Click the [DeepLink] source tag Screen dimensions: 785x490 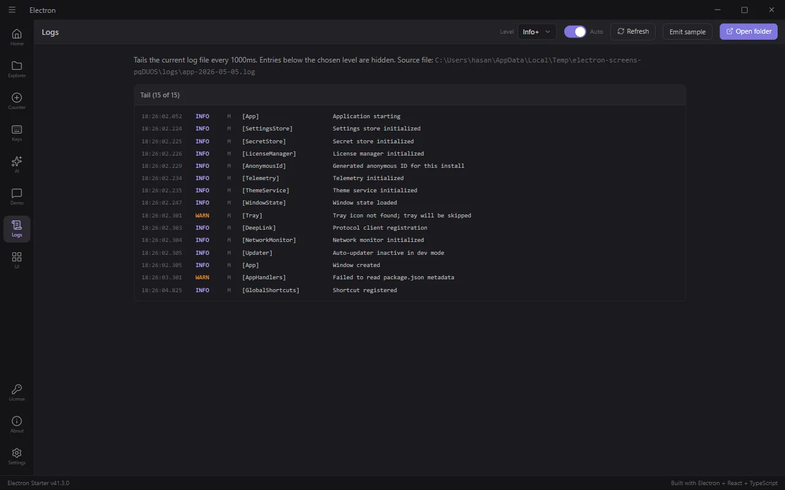click(x=259, y=228)
